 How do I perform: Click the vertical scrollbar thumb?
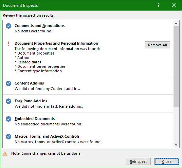(x=176, y=67)
